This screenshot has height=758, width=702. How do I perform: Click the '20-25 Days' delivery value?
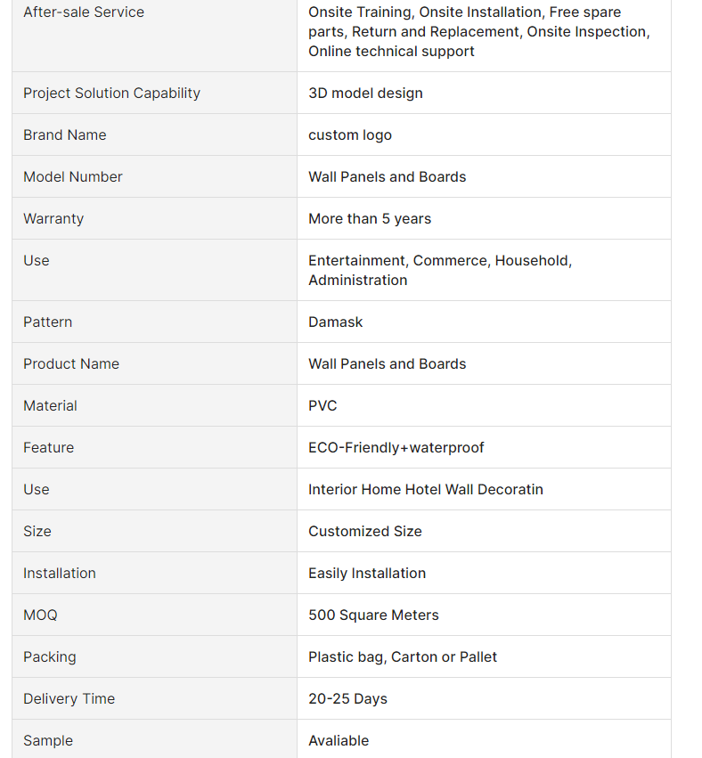click(347, 698)
